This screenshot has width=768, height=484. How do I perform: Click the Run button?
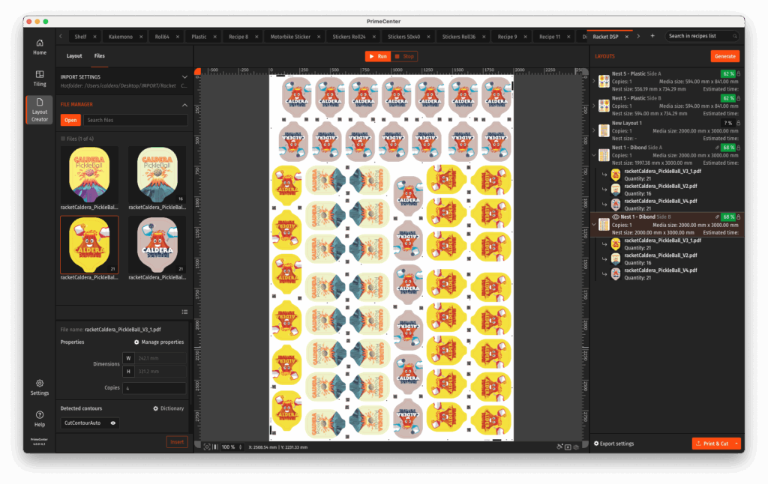[x=378, y=56]
